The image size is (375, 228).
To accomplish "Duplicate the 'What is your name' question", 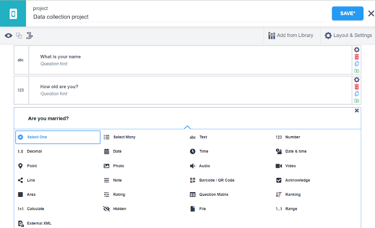I will (x=357, y=63).
